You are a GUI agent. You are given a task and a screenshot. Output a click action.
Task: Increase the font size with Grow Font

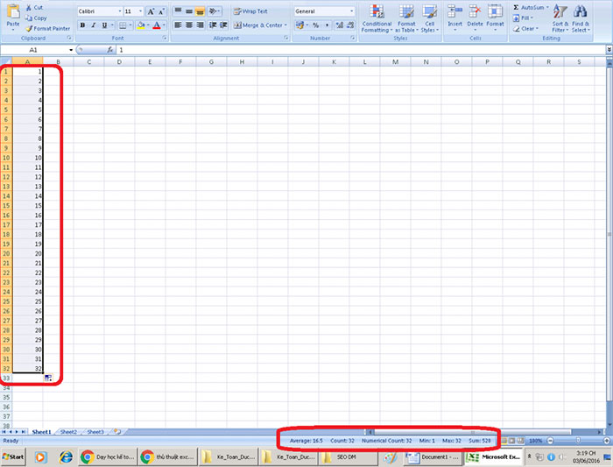click(151, 11)
